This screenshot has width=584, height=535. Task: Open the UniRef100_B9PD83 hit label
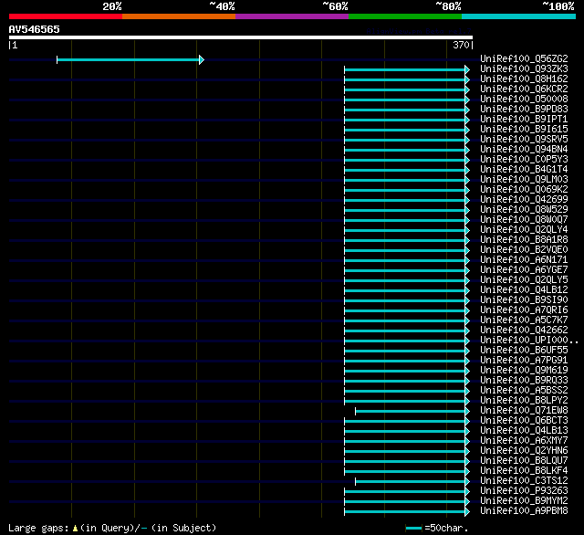[x=524, y=110]
